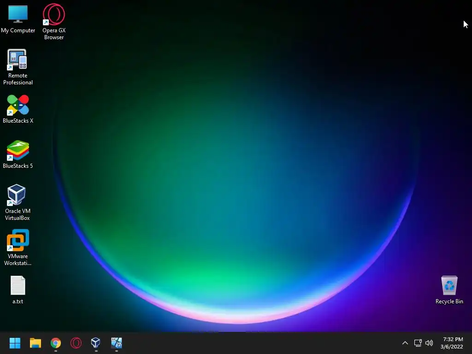Open the last pinned taskbar app
This screenshot has width=472, height=354.
117,342
